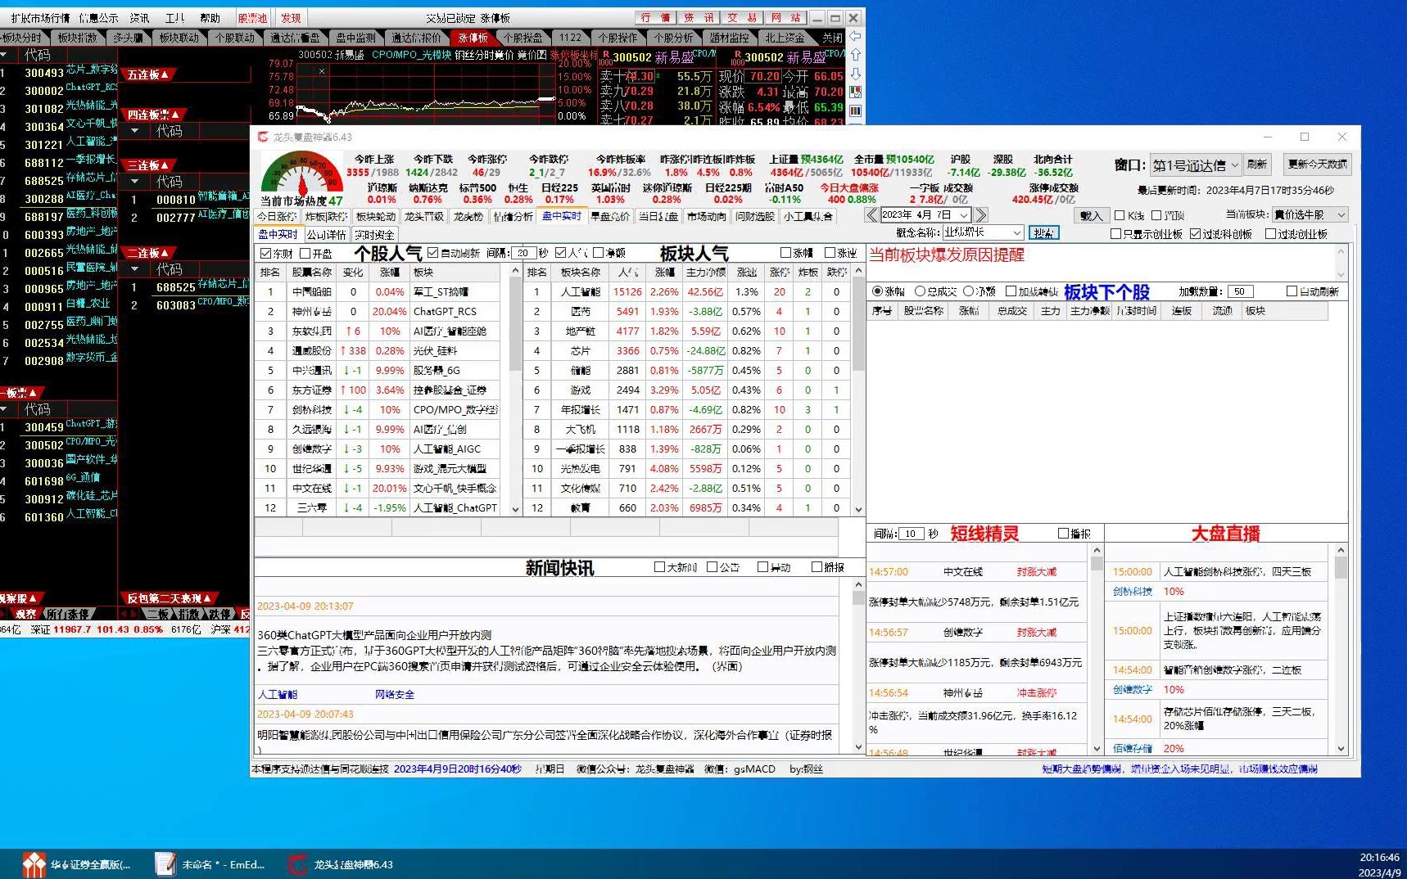This screenshot has height=879, width=1407.
Task: Open 龙头复盘神器6.43 taskbar item
Action: click(342, 864)
